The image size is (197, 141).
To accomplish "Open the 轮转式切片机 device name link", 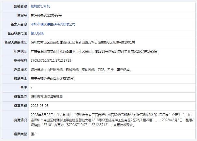I will (x=40, y=6).
